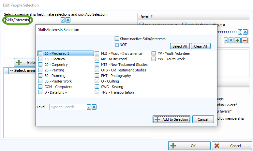This screenshot has height=151, width=253.
Task: Clear the Level search field
Action: [x=94, y=107]
